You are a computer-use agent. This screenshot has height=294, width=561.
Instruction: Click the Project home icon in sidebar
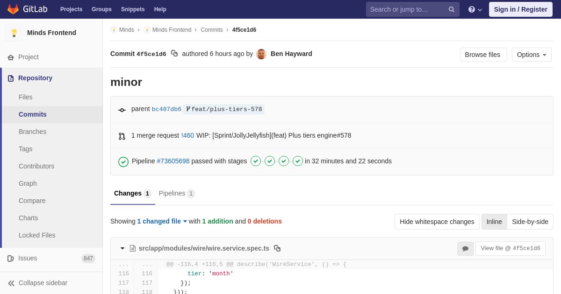(x=11, y=57)
